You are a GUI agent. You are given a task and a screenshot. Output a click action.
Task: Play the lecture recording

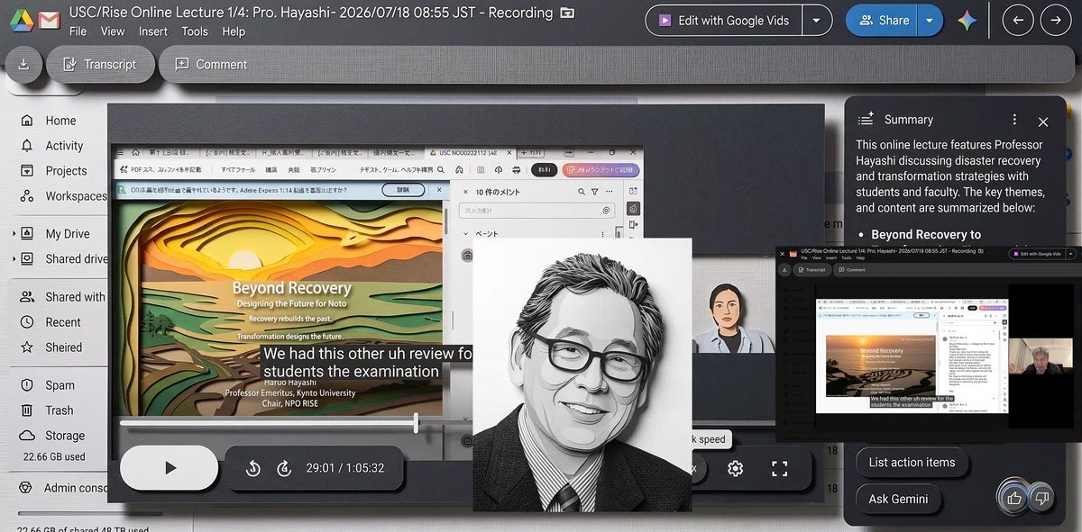click(x=170, y=468)
